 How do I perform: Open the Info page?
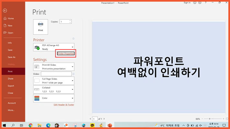tap(13, 43)
